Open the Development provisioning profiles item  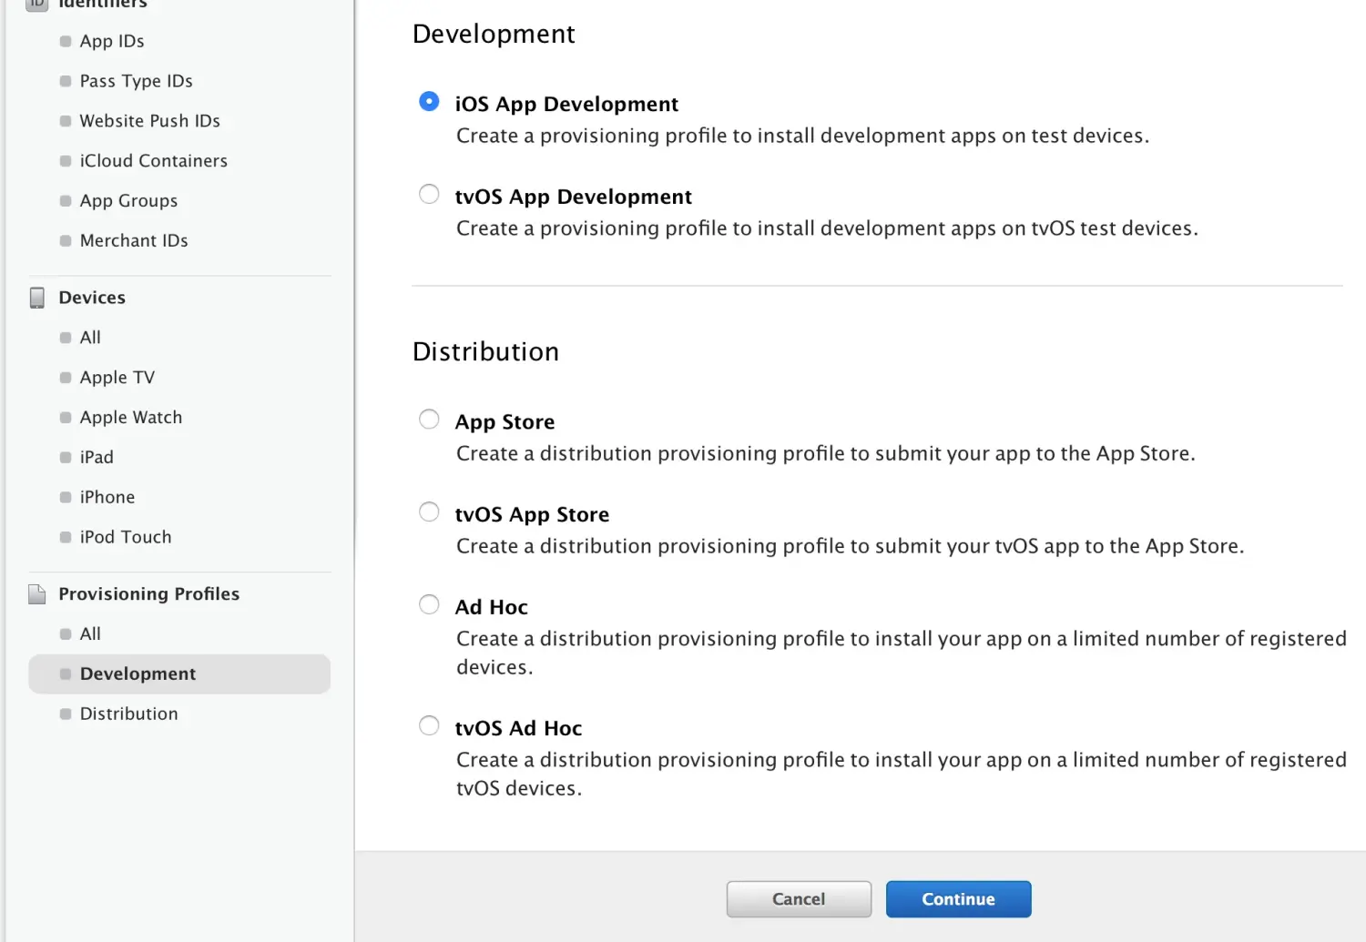click(138, 674)
